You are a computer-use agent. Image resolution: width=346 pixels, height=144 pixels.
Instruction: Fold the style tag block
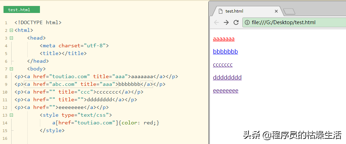[x=11, y=115]
